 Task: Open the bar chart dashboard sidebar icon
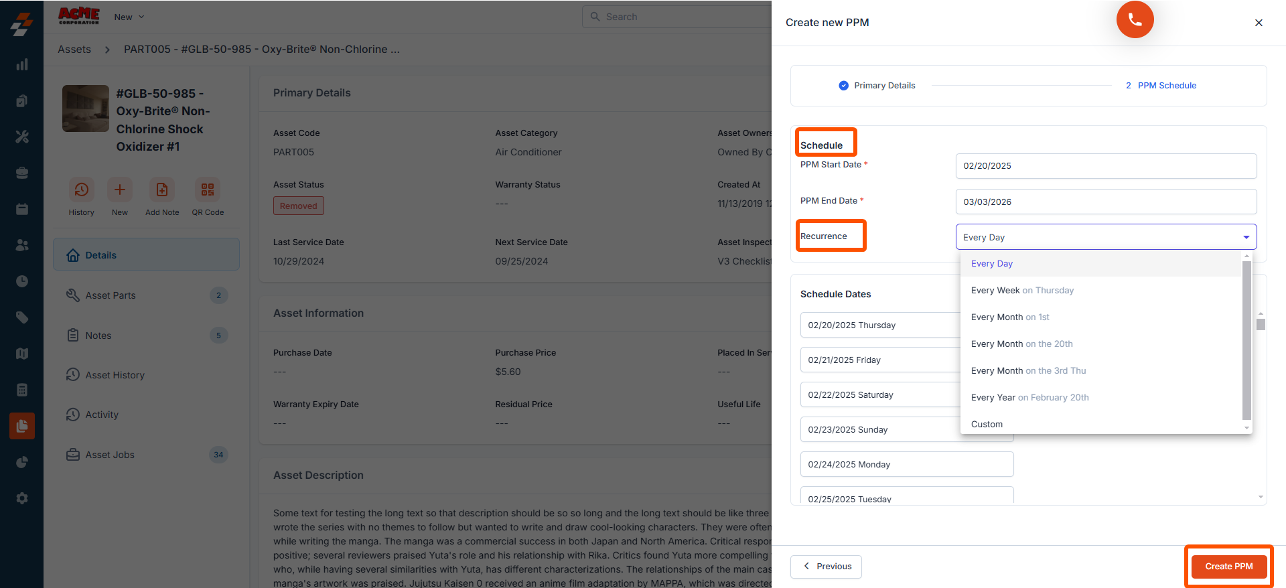click(22, 64)
